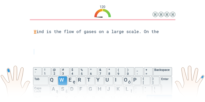The image size is (205, 102).
Task: Click the highlighted letter W in text
Action: point(35,32)
